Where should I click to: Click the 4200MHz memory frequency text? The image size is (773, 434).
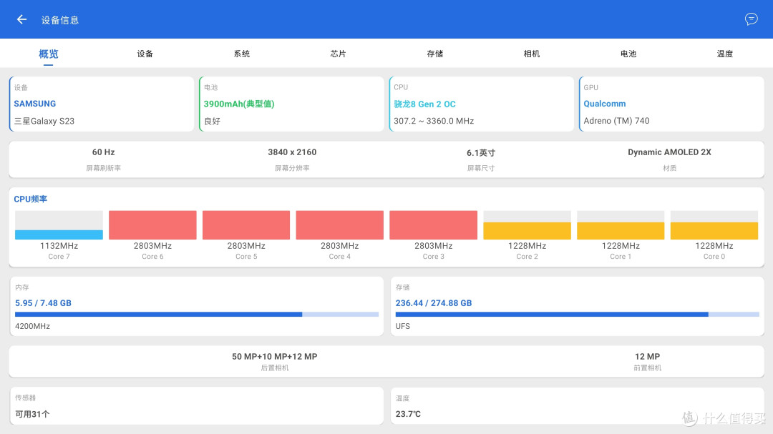coord(32,326)
